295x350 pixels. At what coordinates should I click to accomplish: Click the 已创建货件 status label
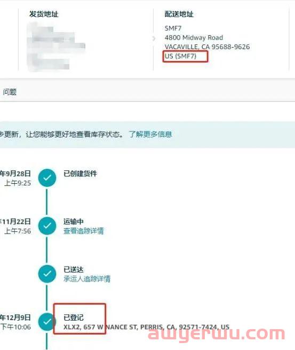(x=80, y=174)
